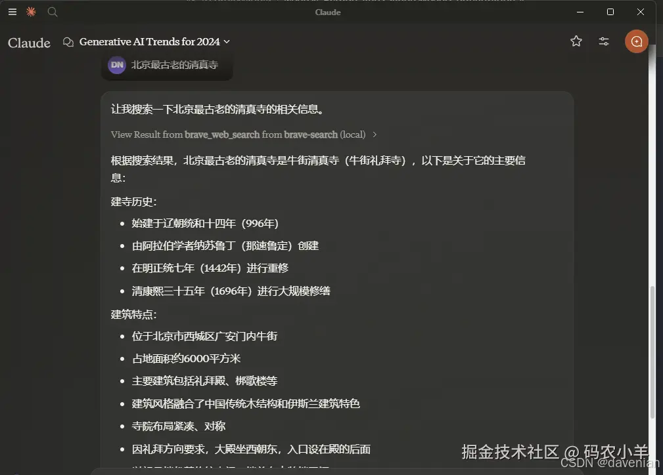The height and width of the screenshot is (475, 663).
Task: Open View Result from brave_web_search
Action: coord(238,134)
